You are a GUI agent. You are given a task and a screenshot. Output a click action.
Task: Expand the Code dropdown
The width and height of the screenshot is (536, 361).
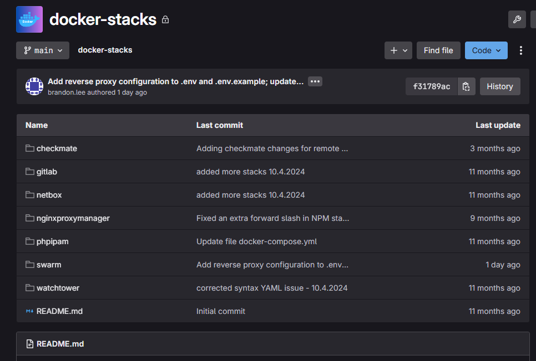(x=486, y=50)
